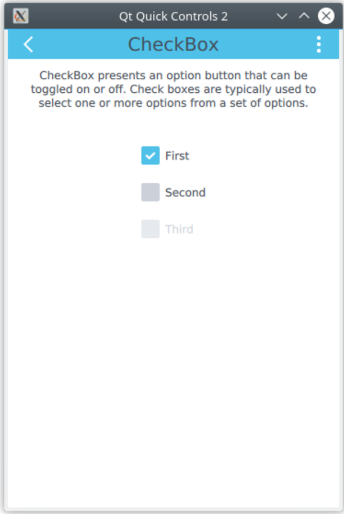Viewport: 344px width, 514px height.
Task: Maximize window with the up chevron
Action: click(304, 15)
